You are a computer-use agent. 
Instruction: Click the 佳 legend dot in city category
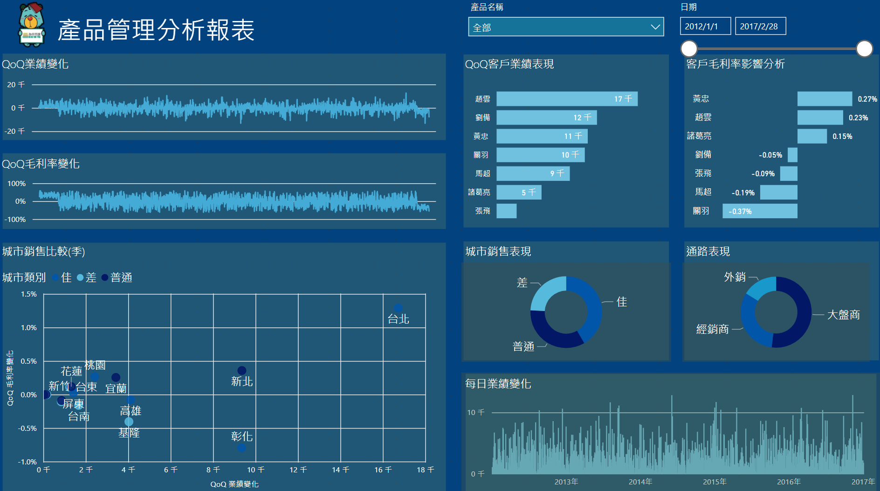(55, 278)
